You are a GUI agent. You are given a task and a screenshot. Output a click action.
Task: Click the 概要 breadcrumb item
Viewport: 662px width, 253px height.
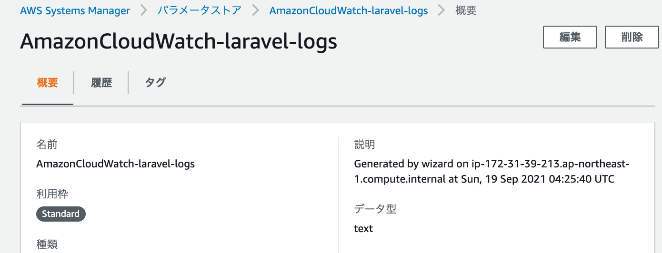click(466, 10)
